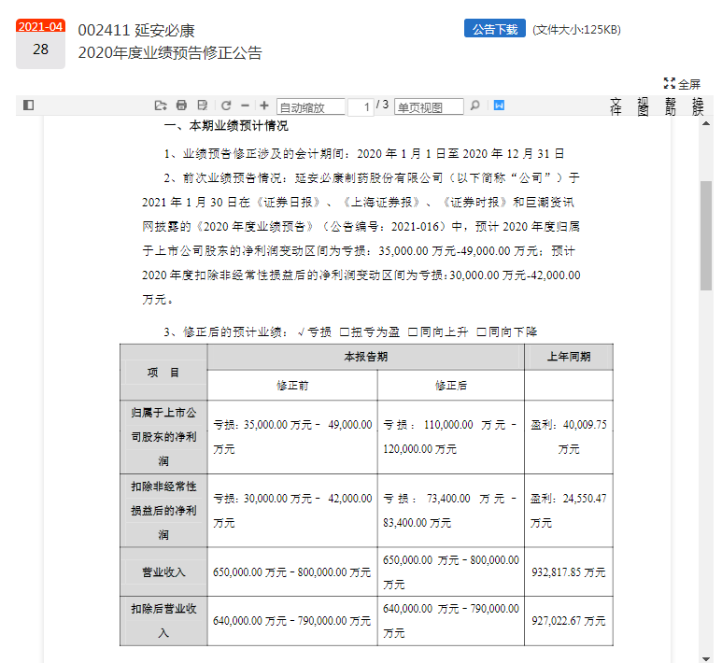Screen dimensions: 722x663
Task: Click the 扣除后营业收入 row label
Action: click(x=163, y=621)
